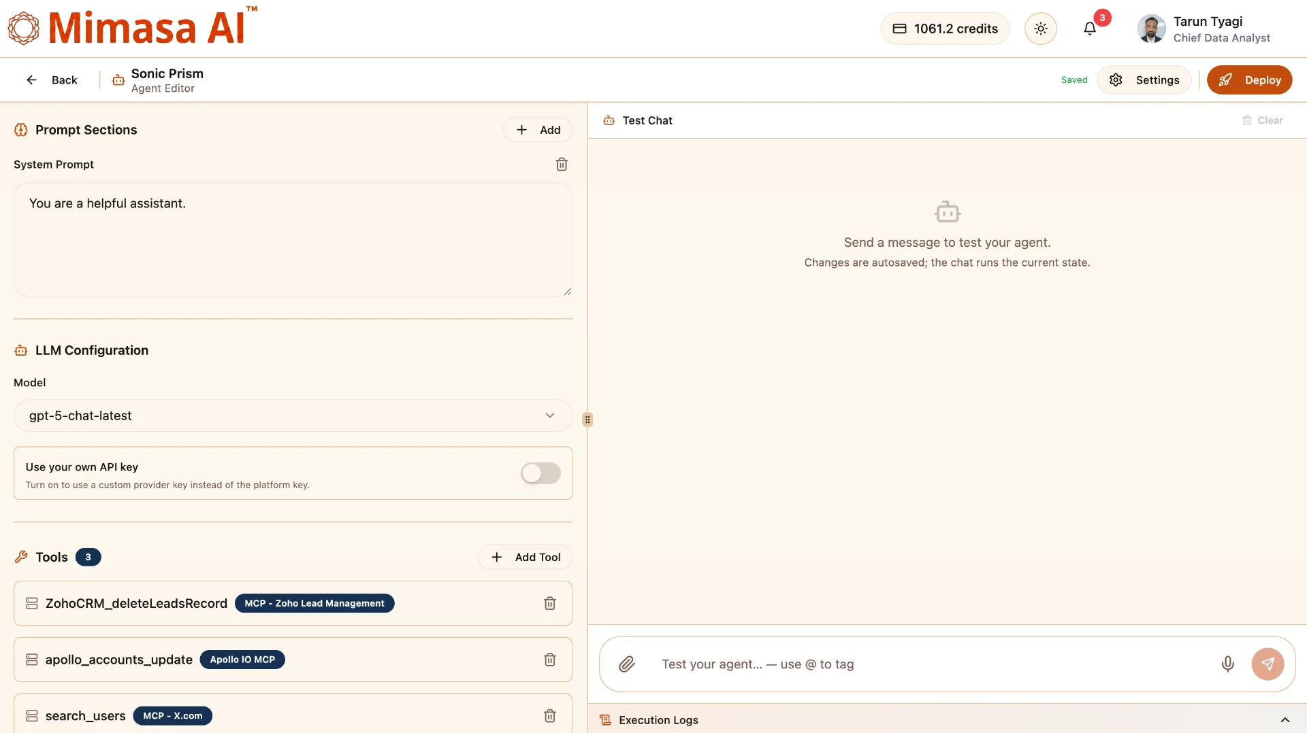Start voice input with the microphone
The height and width of the screenshot is (733, 1307).
[x=1228, y=664]
